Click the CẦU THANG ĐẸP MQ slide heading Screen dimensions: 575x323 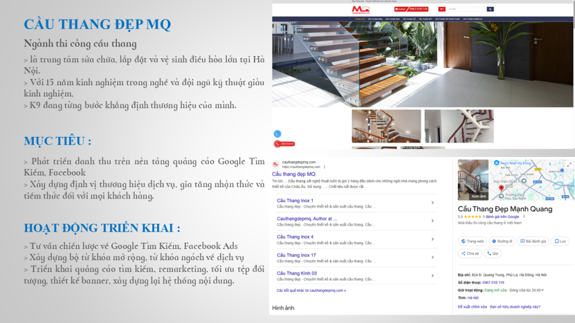coord(97,25)
